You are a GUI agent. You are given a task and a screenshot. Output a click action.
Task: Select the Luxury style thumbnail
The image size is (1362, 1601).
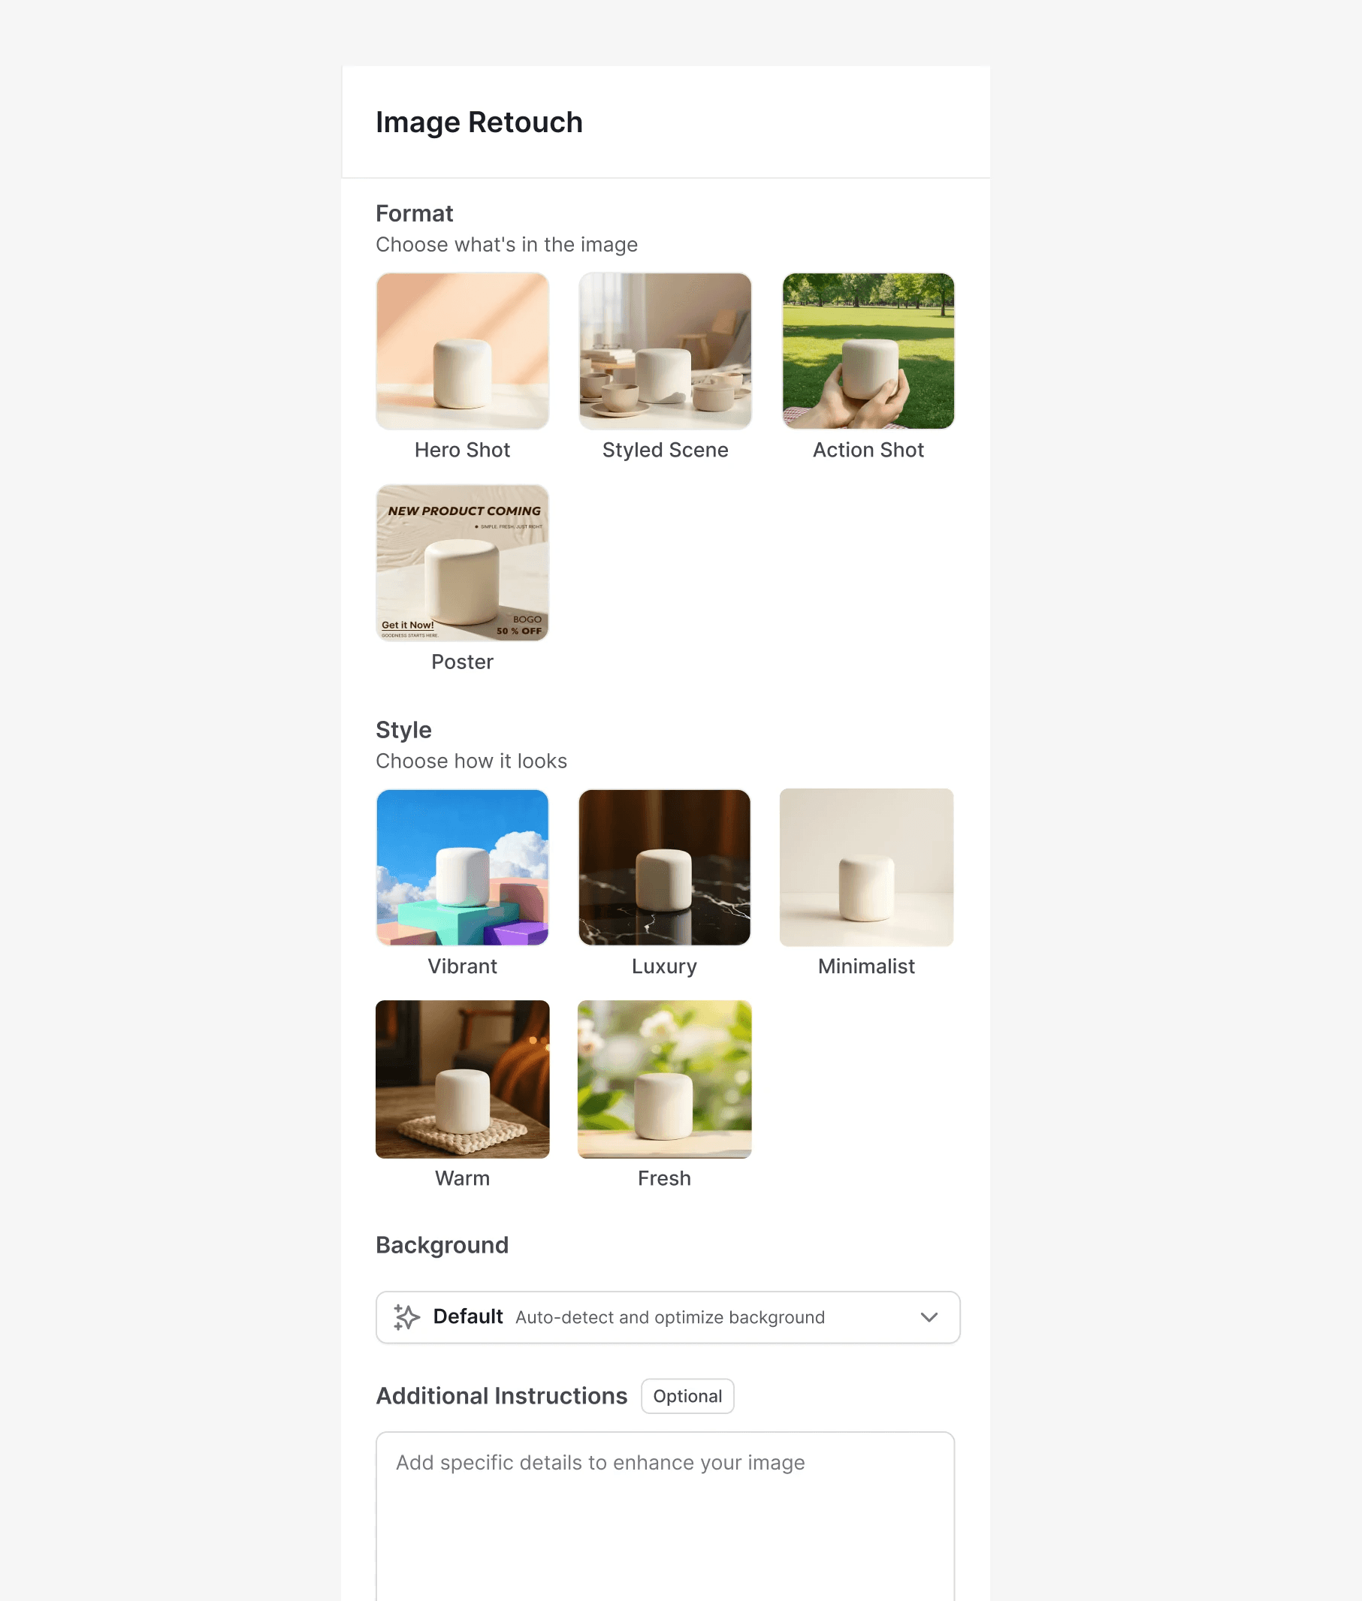(664, 867)
